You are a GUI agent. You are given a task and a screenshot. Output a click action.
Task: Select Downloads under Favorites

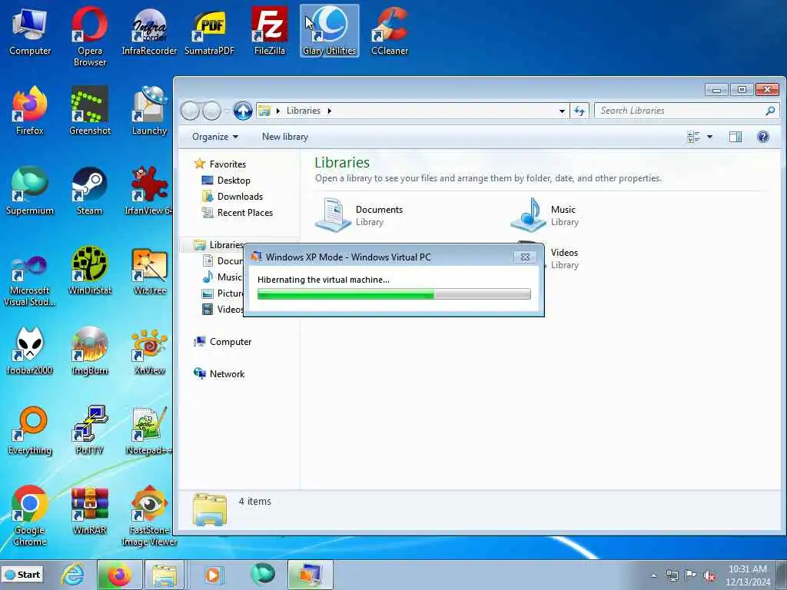pos(232,196)
